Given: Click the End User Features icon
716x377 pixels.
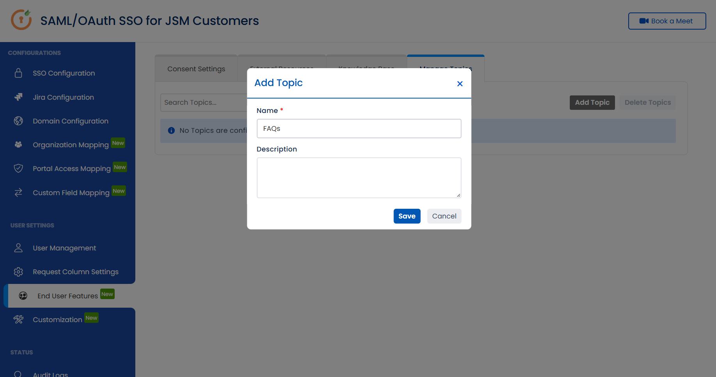Looking at the screenshot, I should point(23,296).
